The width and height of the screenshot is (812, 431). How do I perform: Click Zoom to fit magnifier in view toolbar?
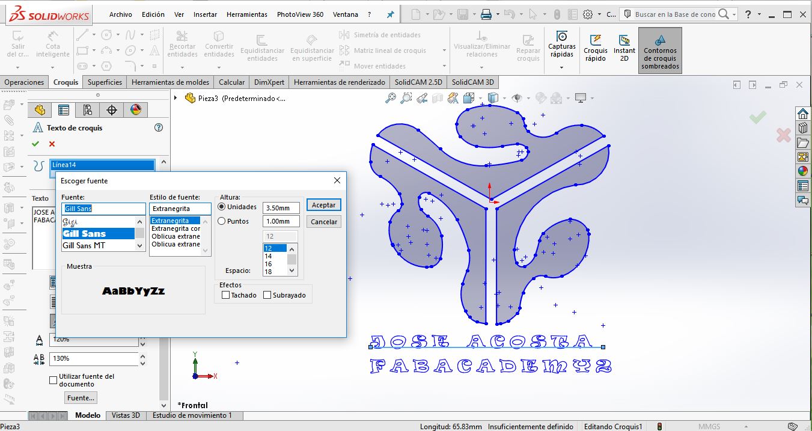coord(391,98)
